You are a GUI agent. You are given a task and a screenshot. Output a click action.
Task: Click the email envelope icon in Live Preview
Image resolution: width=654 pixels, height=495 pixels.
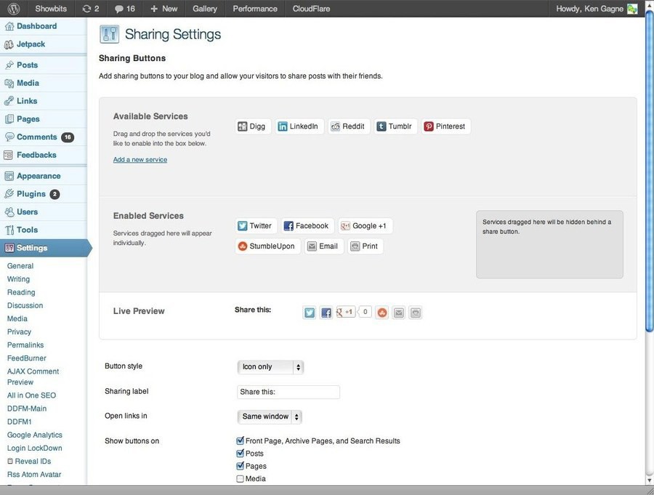click(x=398, y=313)
